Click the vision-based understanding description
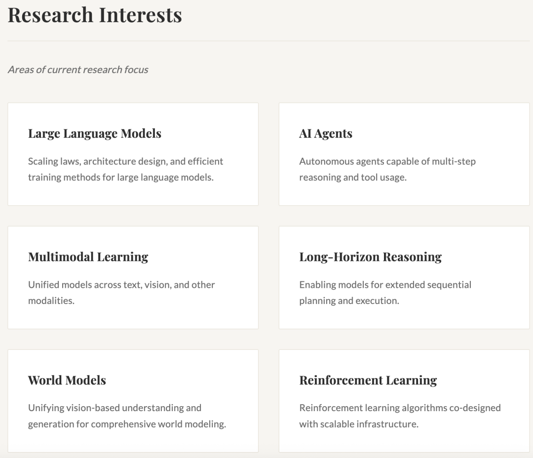The image size is (533, 458). coord(127,416)
